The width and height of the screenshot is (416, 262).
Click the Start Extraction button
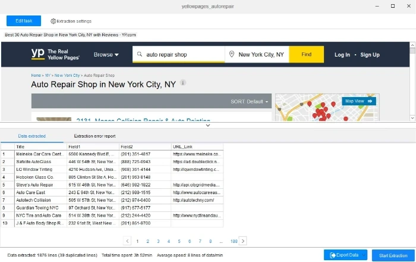[393, 255]
